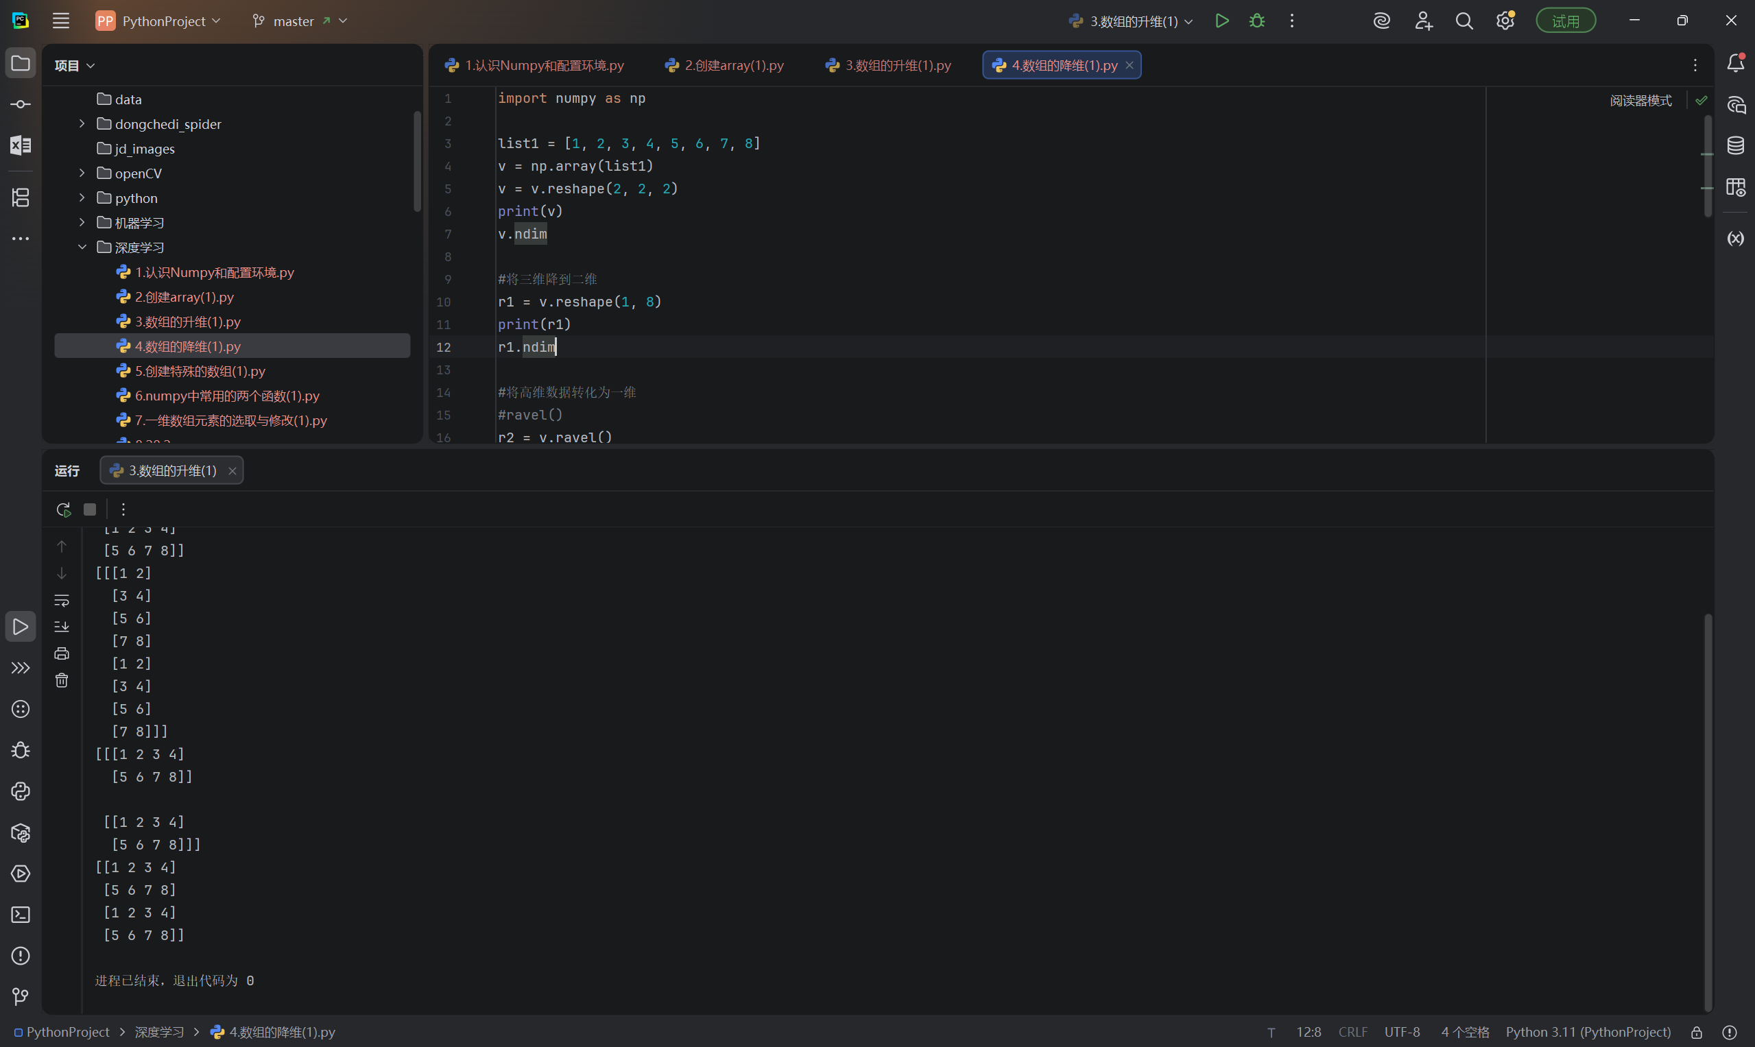Toggle soft-wrap in the console
The image size is (1755, 1047).
[62, 601]
